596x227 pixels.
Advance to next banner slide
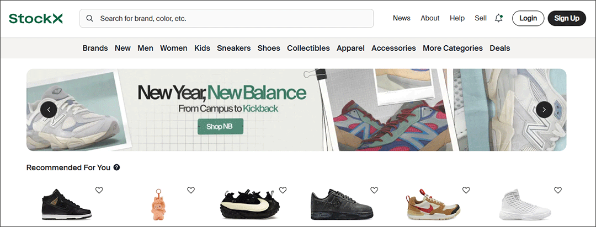544,110
